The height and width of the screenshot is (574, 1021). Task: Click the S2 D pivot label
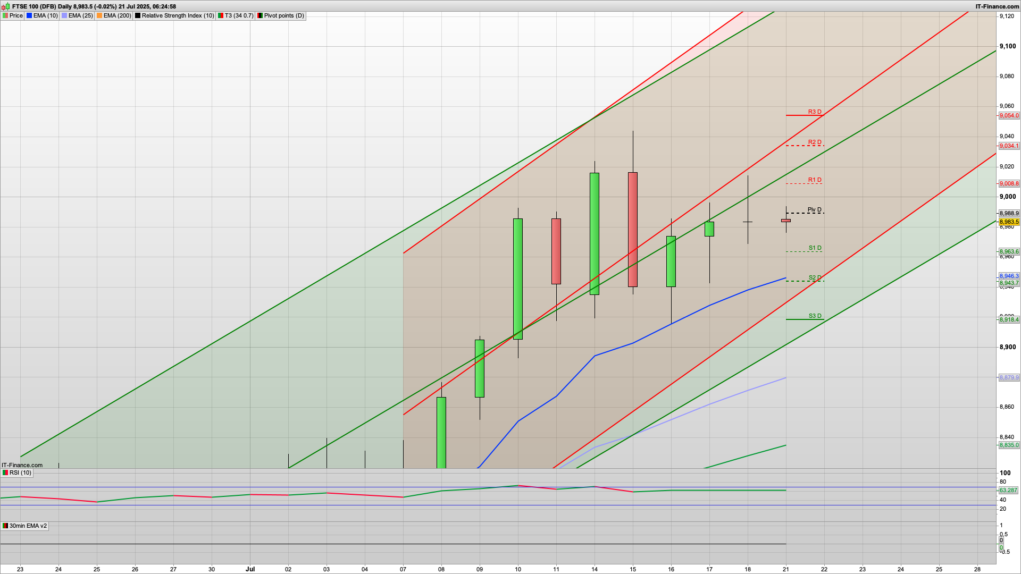click(x=815, y=278)
